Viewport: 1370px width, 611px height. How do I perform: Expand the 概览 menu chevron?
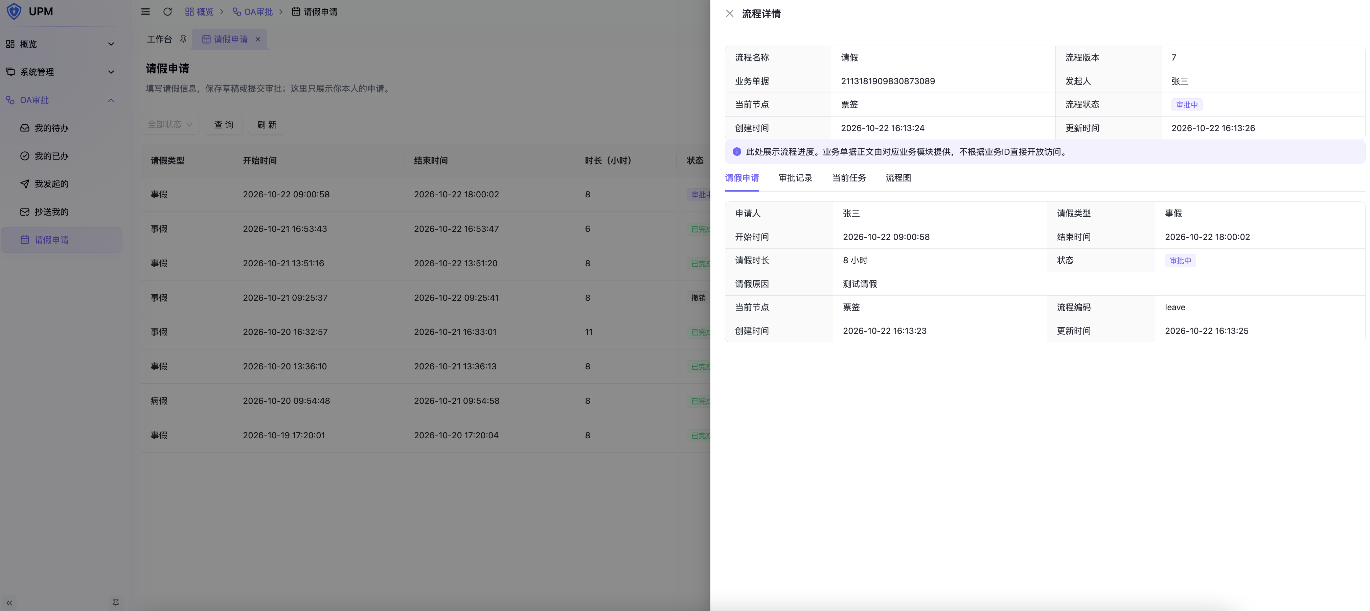111,44
